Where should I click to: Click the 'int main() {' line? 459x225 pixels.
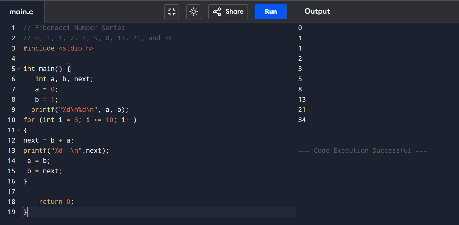[47, 69]
